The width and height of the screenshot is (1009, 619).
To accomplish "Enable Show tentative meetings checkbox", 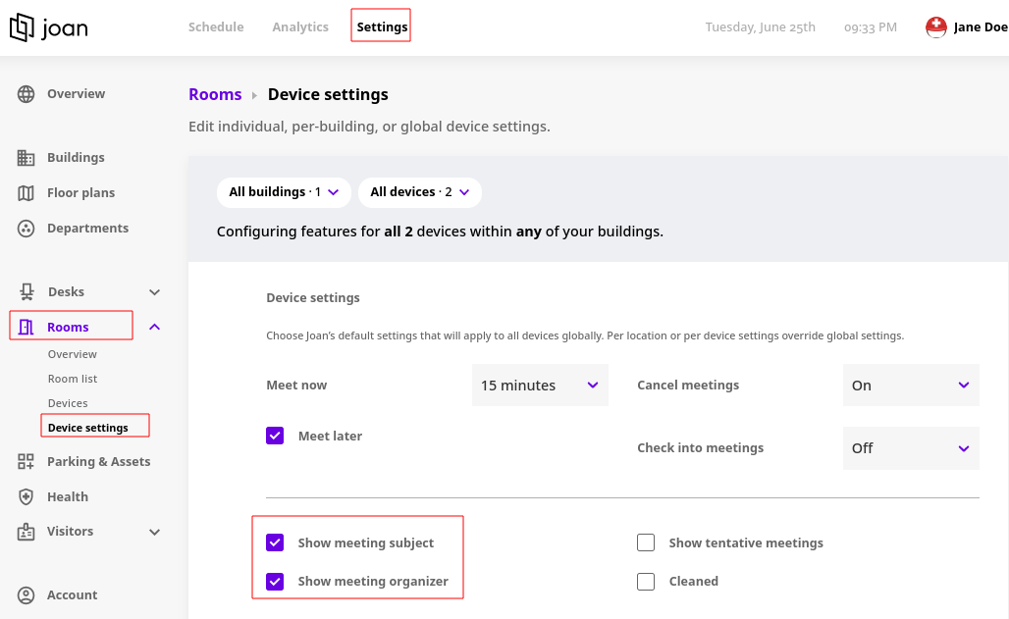I will click(x=646, y=542).
